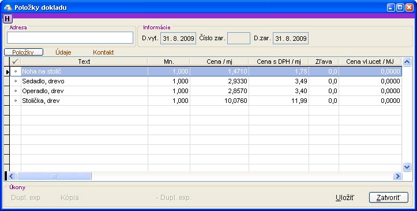Click the purple H icon button

(7, 18)
